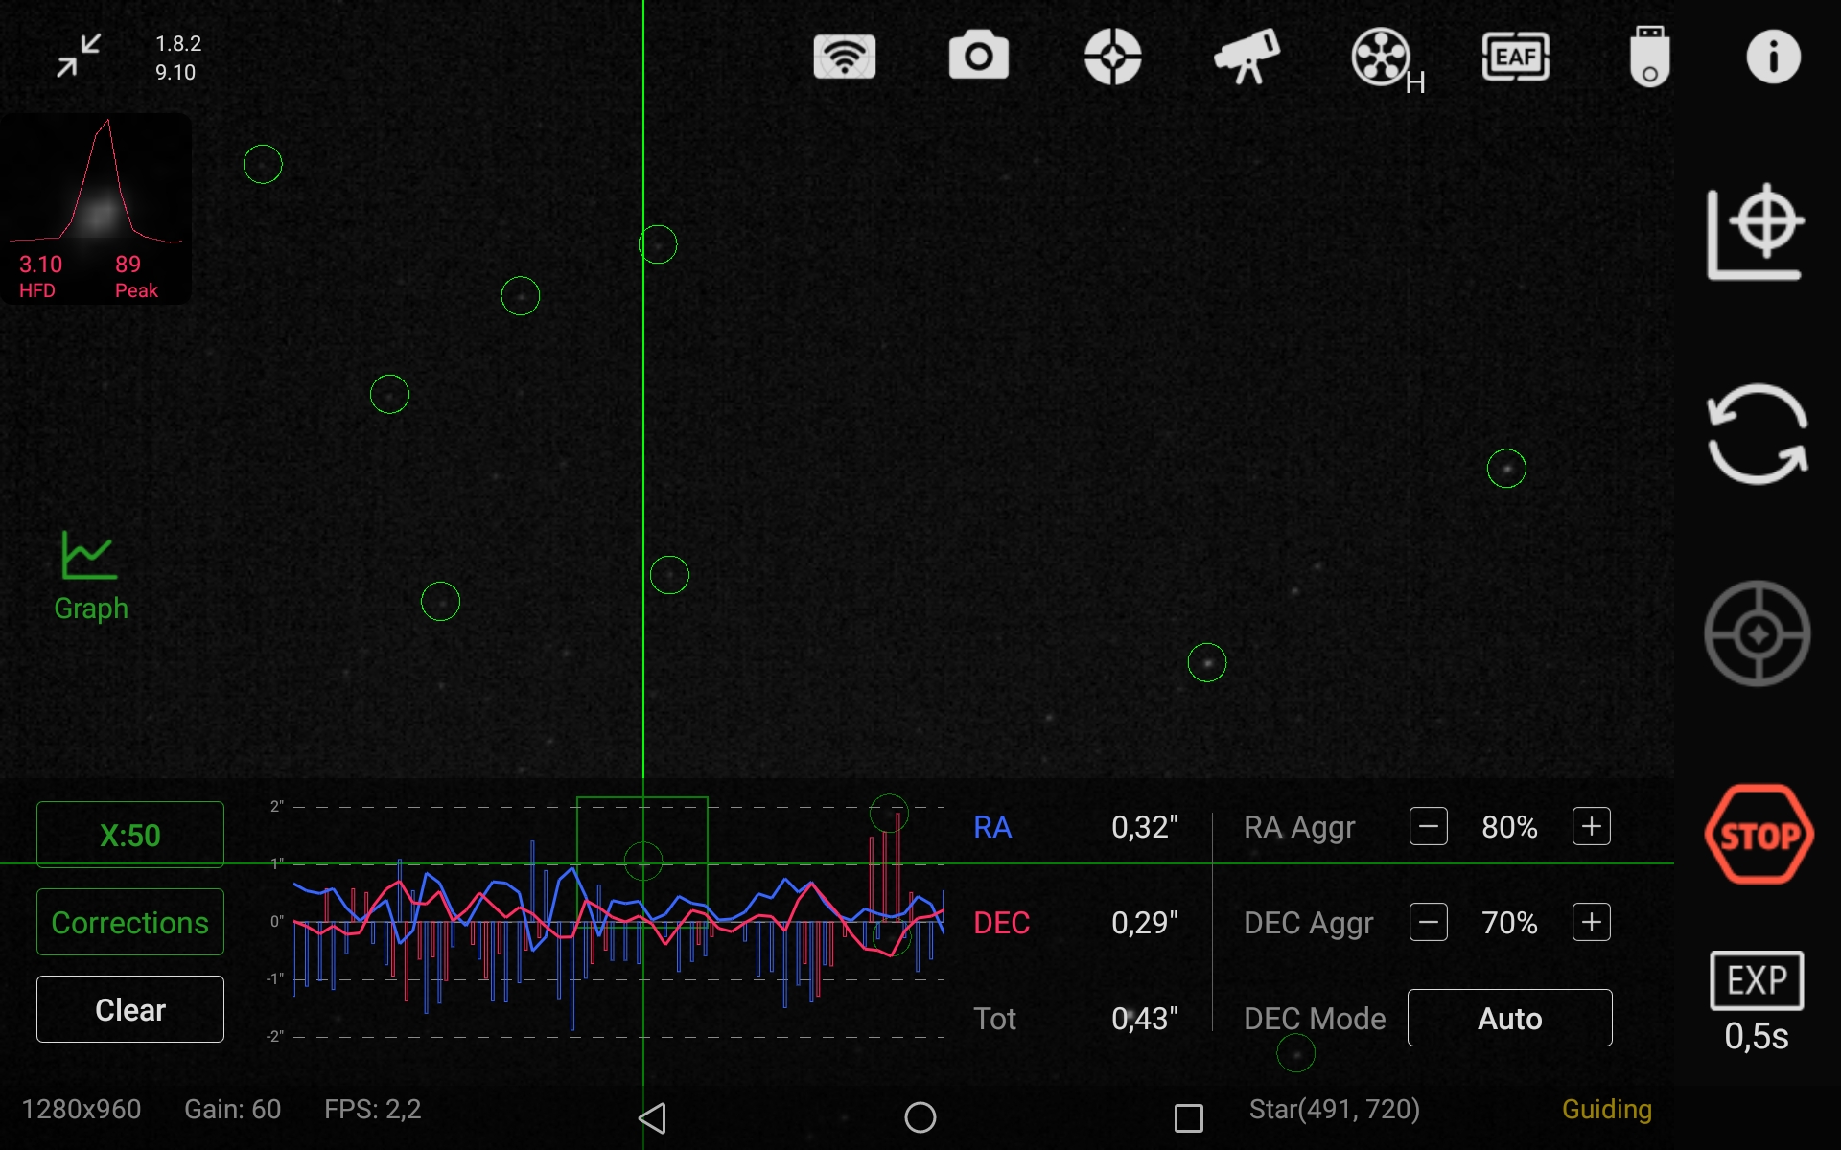Screen dimensions: 1841x1150
Task: Select the guide mode axes-target icon
Action: click(1756, 232)
